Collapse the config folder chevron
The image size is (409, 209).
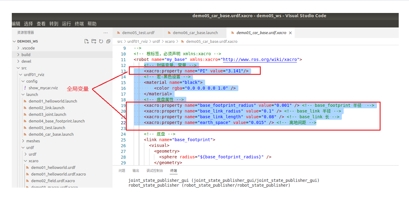pyautogui.click(x=23, y=81)
